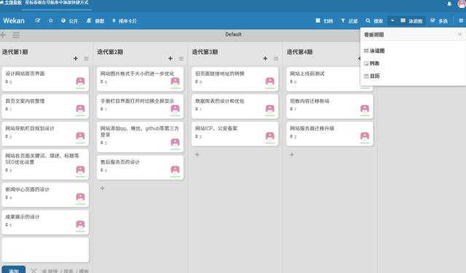Change board visibility via 公开
The width and height of the screenshot is (466, 273).
pyautogui.click(x=69, y=21)
